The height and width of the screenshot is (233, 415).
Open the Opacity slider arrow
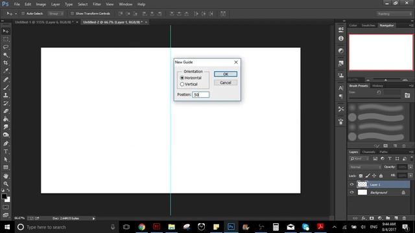(410, 167)
